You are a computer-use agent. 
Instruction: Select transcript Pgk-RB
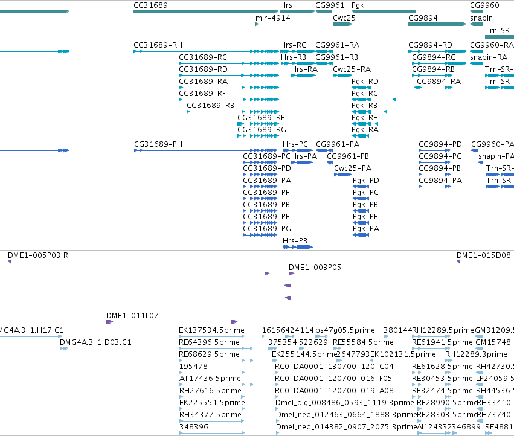click(x=370, y=112)
